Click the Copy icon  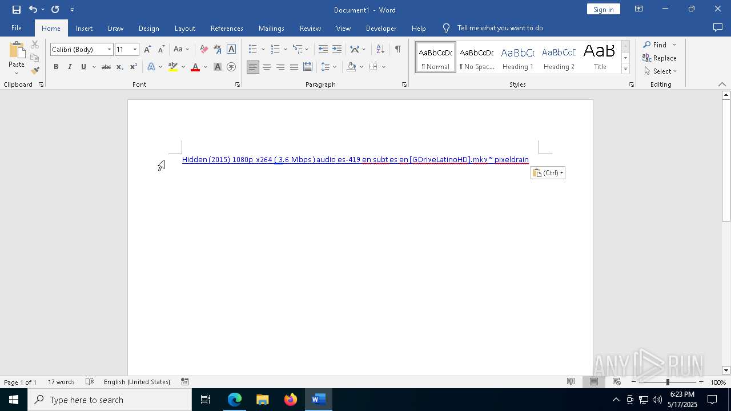point(35,58)
